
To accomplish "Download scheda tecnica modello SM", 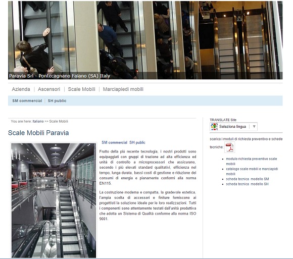I will tap(248, 179).
